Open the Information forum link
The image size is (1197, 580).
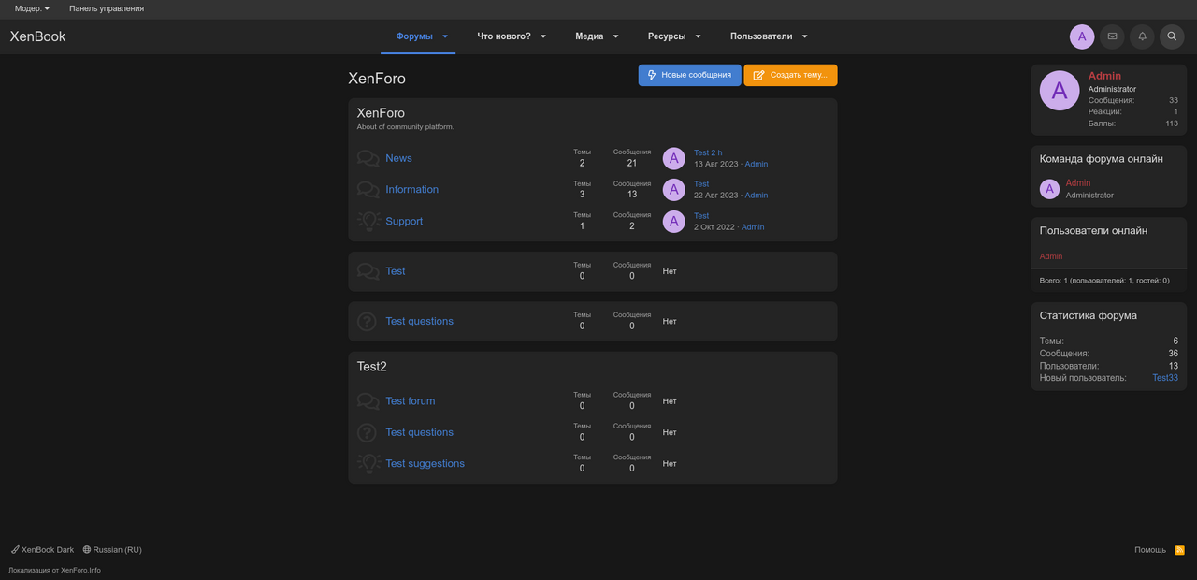411,189
